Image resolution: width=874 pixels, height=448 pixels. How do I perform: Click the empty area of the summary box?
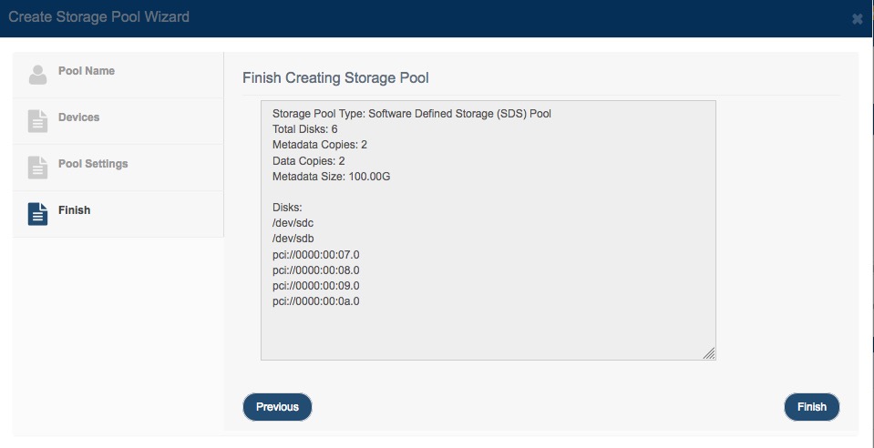[488, 332]
